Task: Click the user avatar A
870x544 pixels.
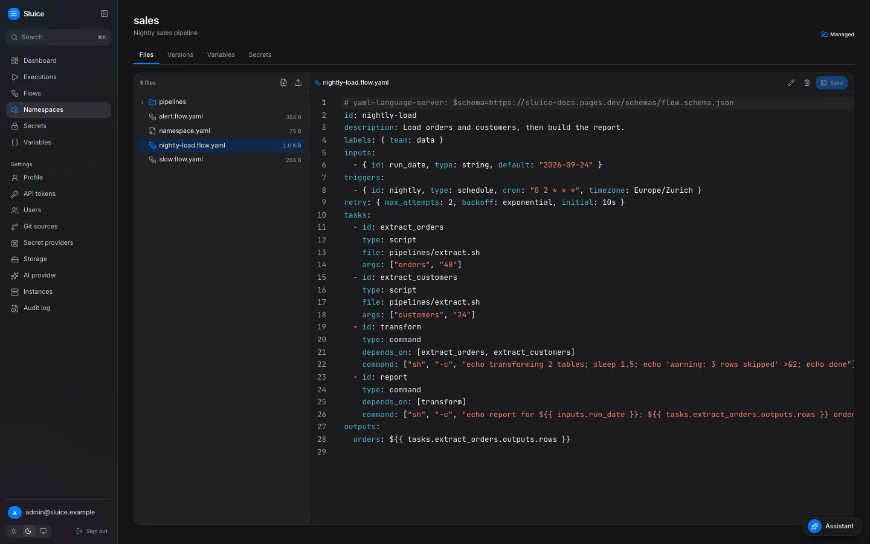Action: [14, 513]
